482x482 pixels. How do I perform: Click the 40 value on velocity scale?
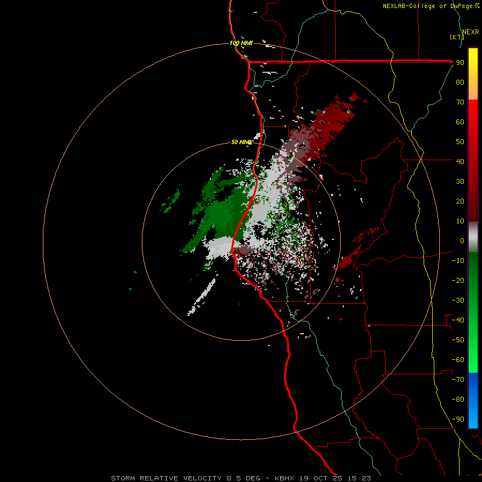460,162
